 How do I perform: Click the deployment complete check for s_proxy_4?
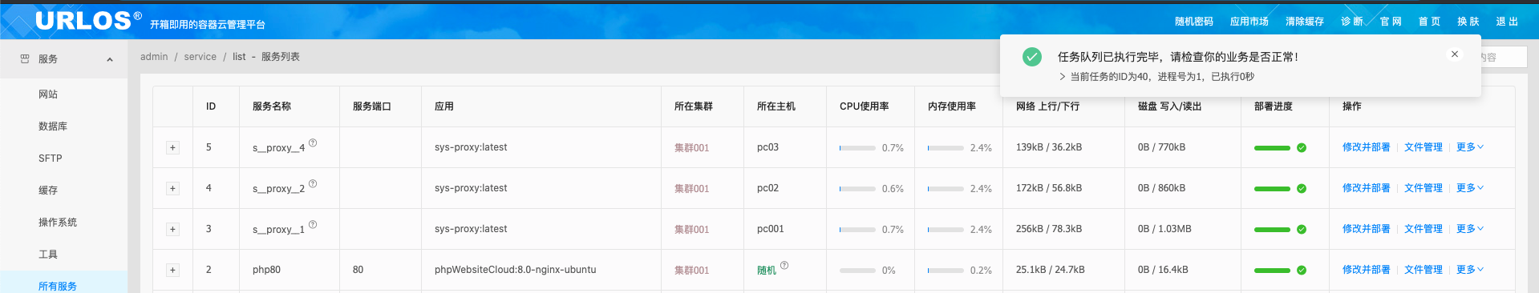coord(1302,148)
